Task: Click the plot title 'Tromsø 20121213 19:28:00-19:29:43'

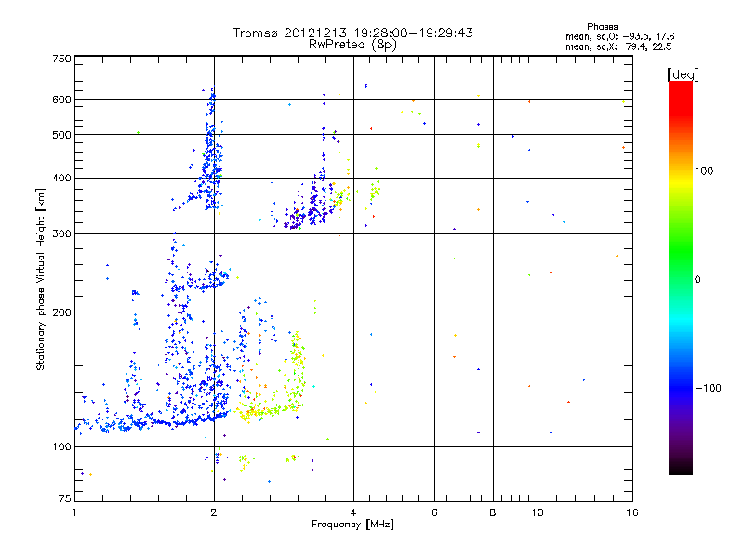Action: [352, 33]
